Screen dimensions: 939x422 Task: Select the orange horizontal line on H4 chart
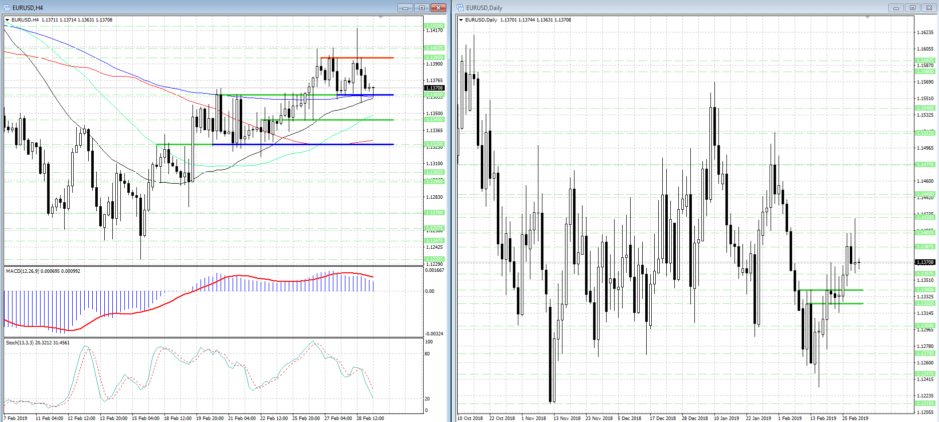pyautogui.click(x=357, y=58)
